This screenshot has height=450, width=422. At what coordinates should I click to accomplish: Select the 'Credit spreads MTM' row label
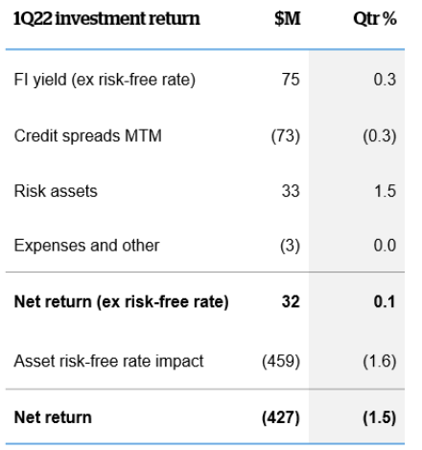(x=88, y=136)
